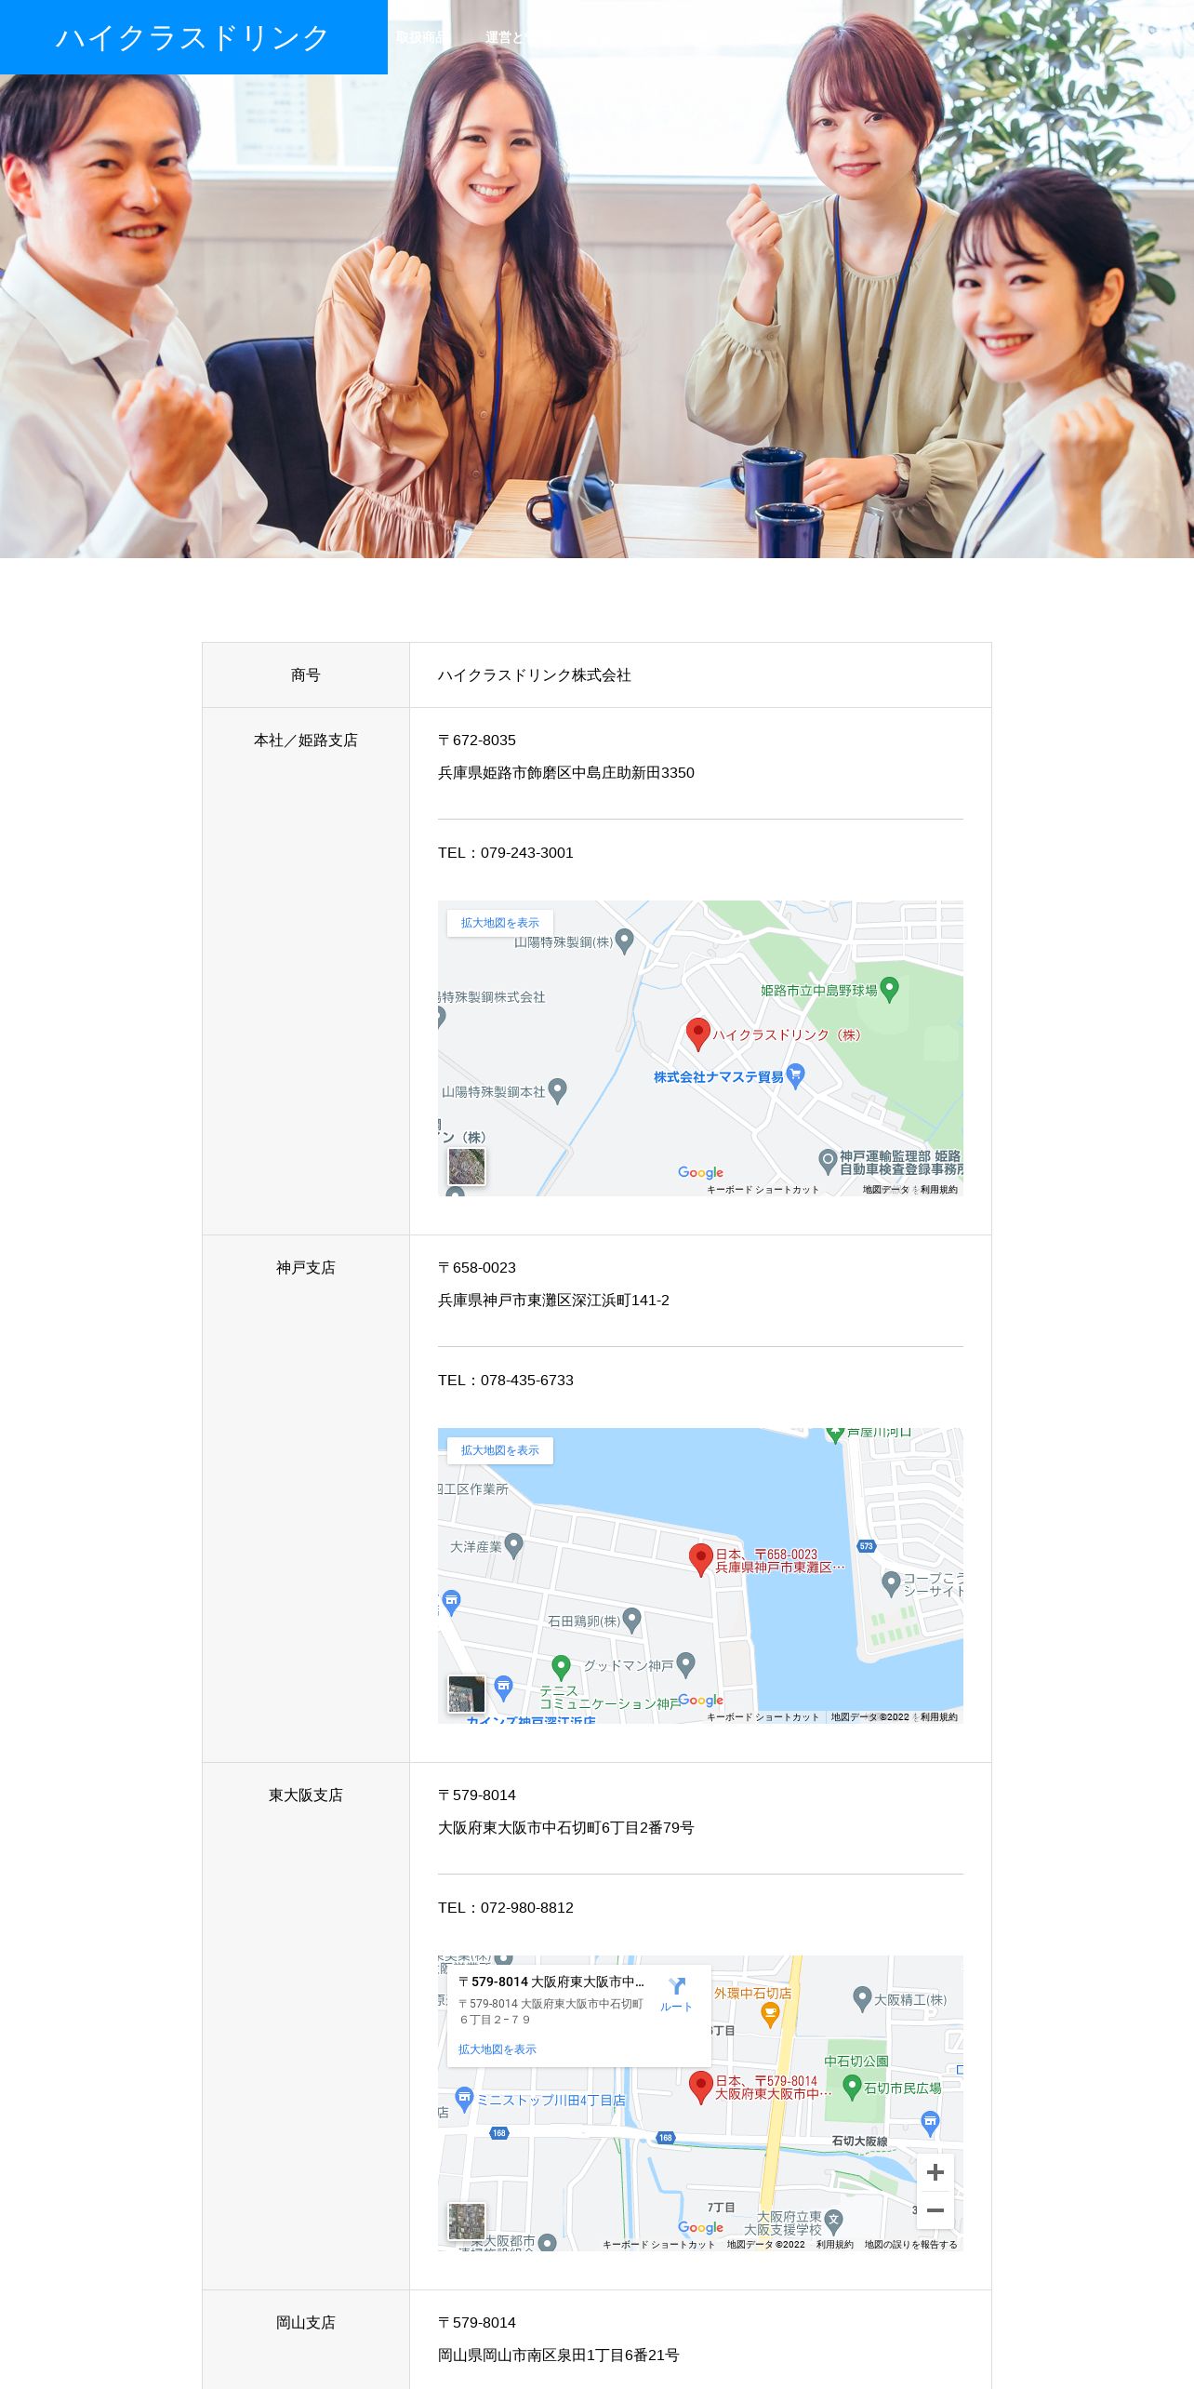This screenshot has width=1194, height=2389.
Task: Click the red 〒579-8014 marker on the Osaka map
Action: (x=701, y=2087)
